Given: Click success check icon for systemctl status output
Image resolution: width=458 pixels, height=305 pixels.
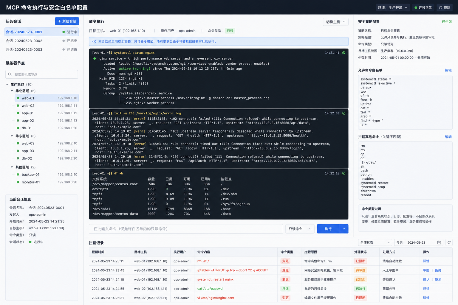Looking at the screenshot, I should (344, 53).
